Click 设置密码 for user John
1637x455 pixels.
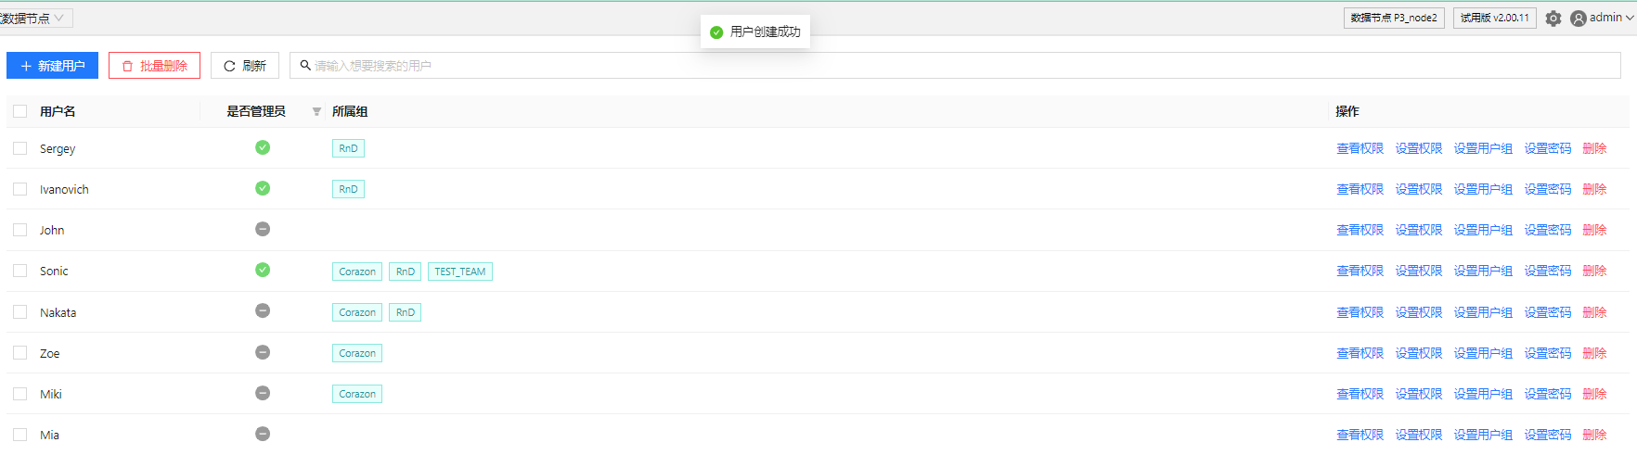point(1547,230)
